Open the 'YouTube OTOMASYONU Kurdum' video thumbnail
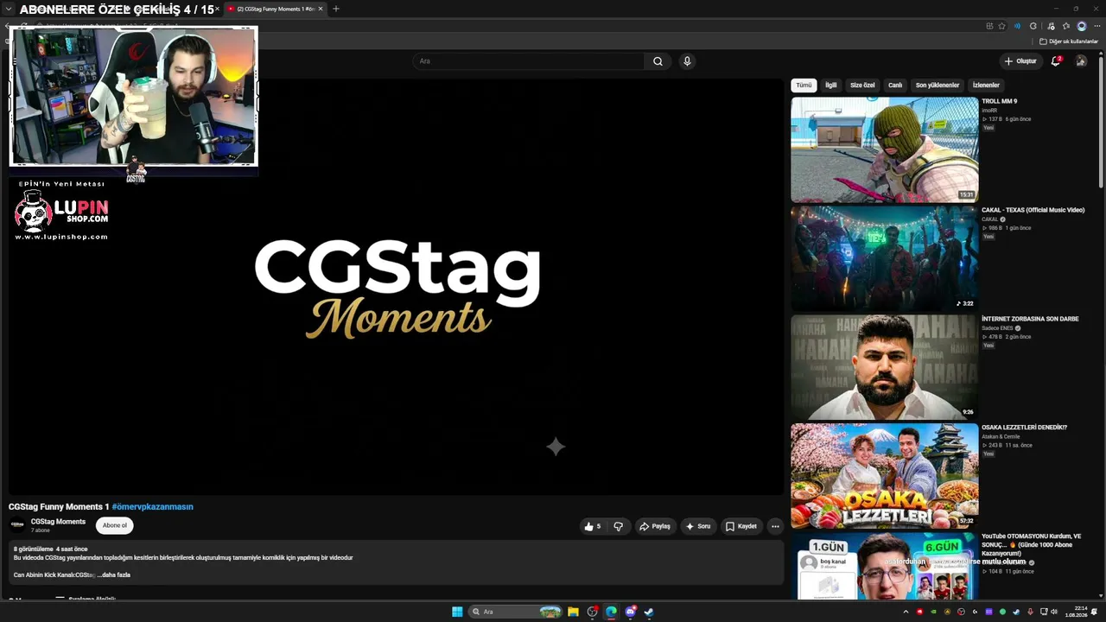This screenshot has width=1106, height=622. (884, 565)
